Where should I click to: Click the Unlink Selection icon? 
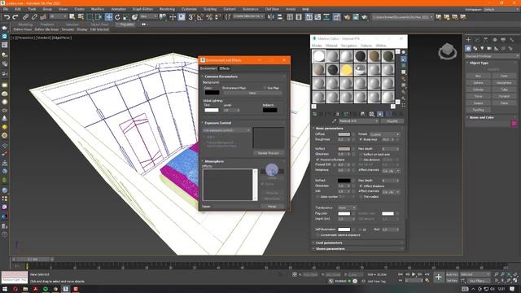[34, 17]
